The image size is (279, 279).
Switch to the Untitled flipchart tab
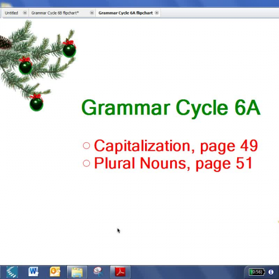point(11,13)
